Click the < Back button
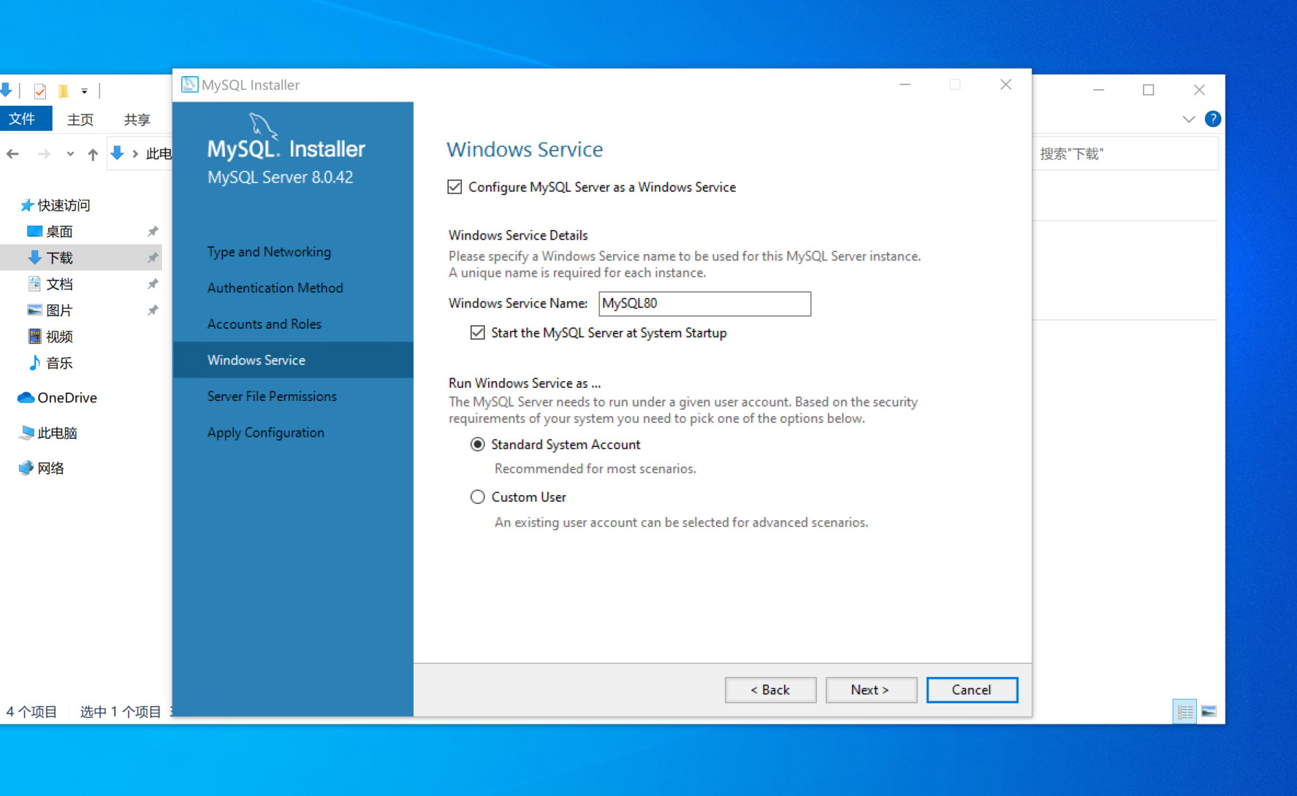 (x=770, y=690)
